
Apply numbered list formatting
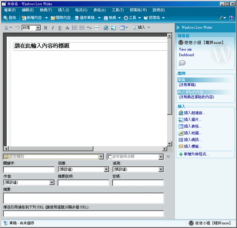point(75,28)
